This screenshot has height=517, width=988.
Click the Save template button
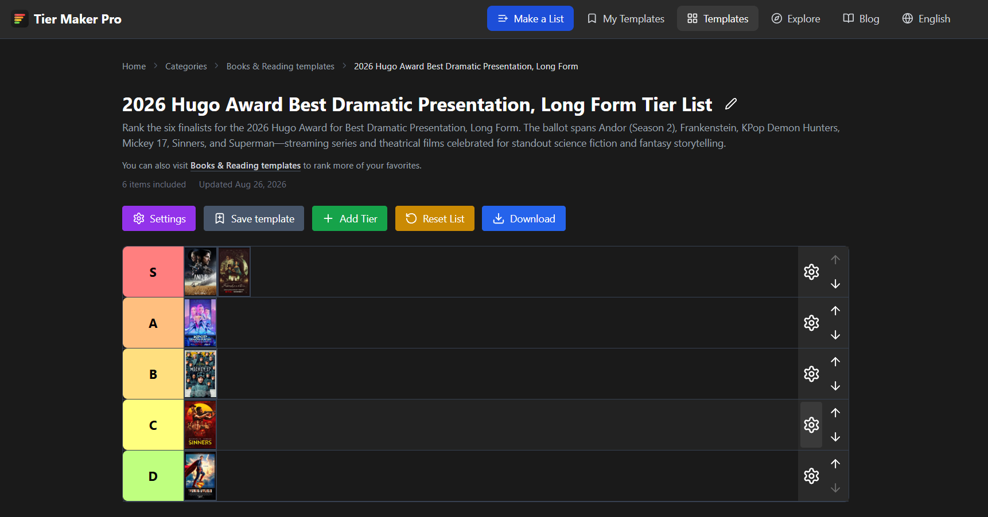[x=254, y=218]
